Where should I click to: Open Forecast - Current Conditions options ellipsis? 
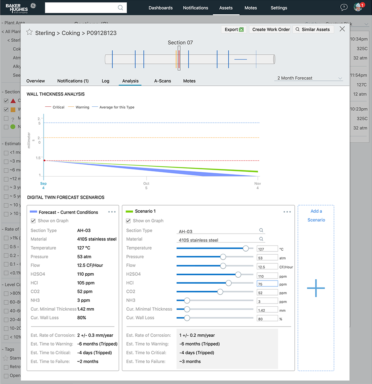[112, 212]
